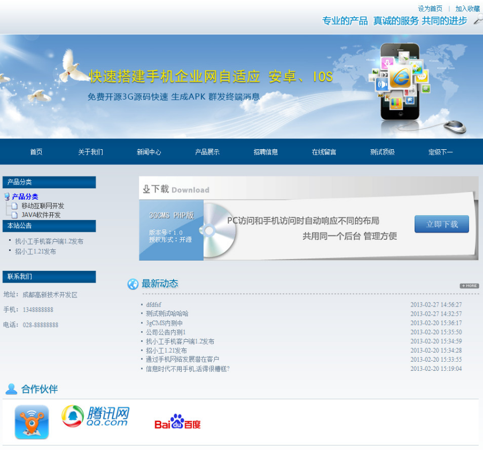Click the 3GCMS PHP版 blue panel

[x=172, y=230]
